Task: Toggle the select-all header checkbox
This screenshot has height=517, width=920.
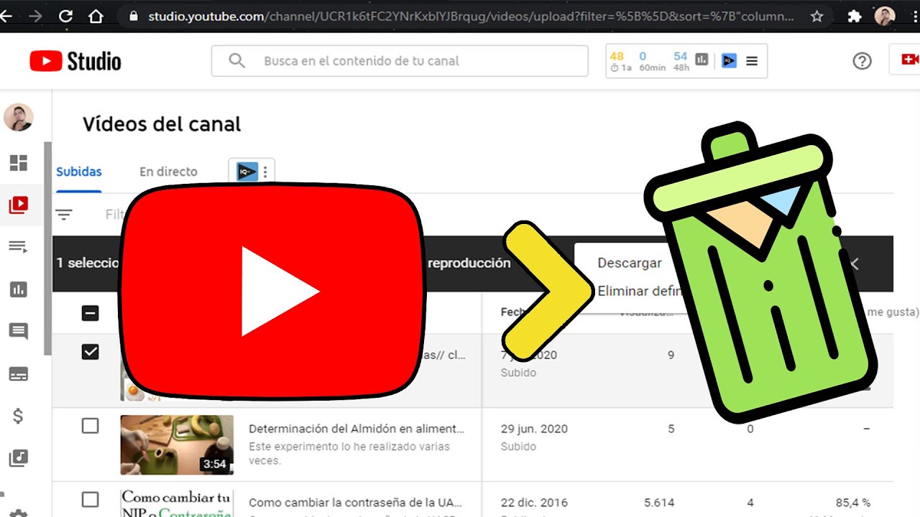Action: (90, 313)
